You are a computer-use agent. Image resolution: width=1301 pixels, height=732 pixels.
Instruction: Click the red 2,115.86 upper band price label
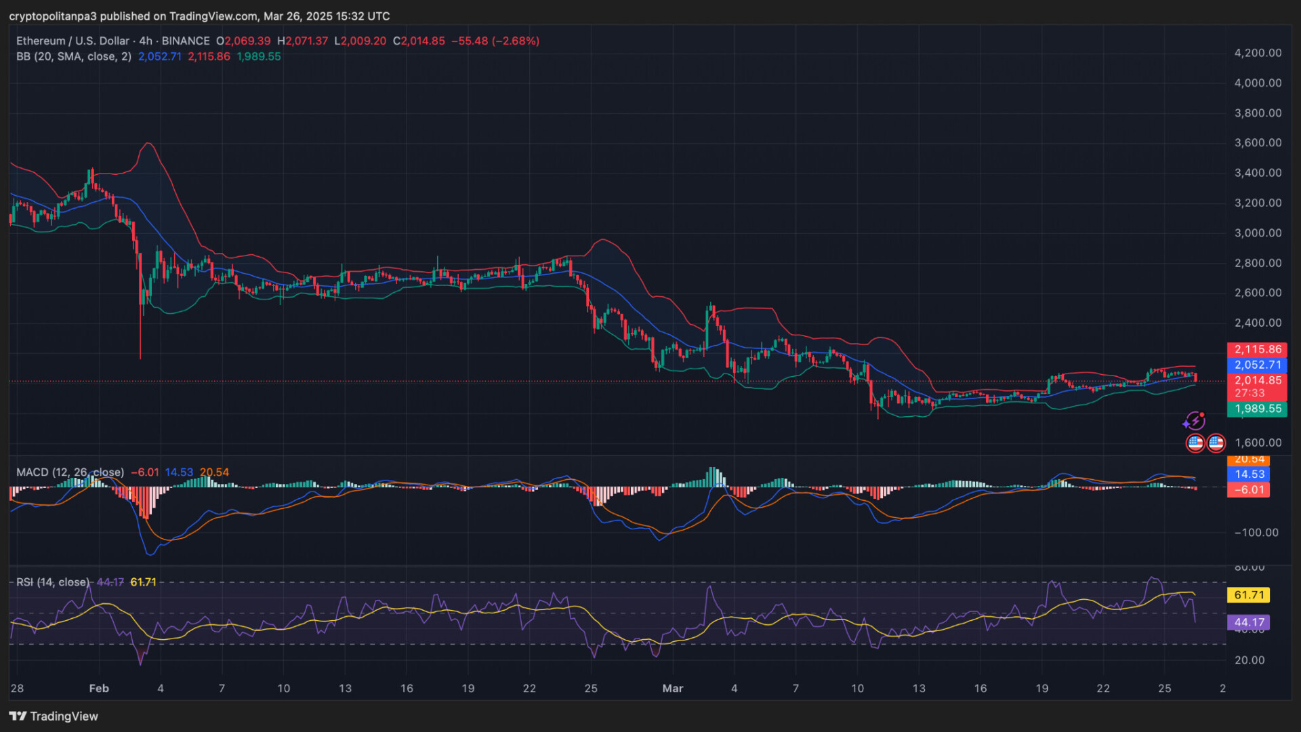pyautogui.click(x=1257, y=350)
